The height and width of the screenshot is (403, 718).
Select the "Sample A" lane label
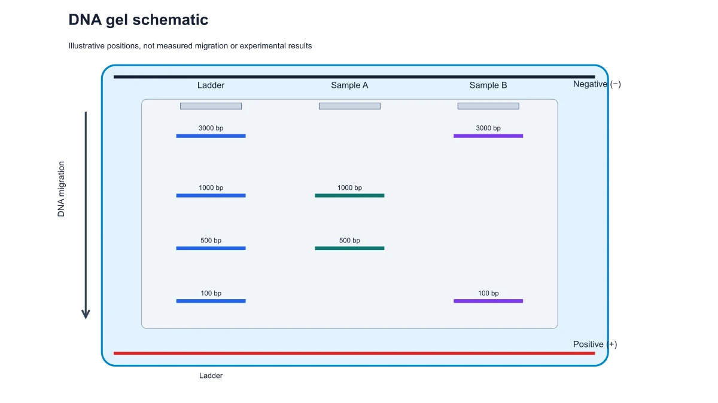point(349,85)
